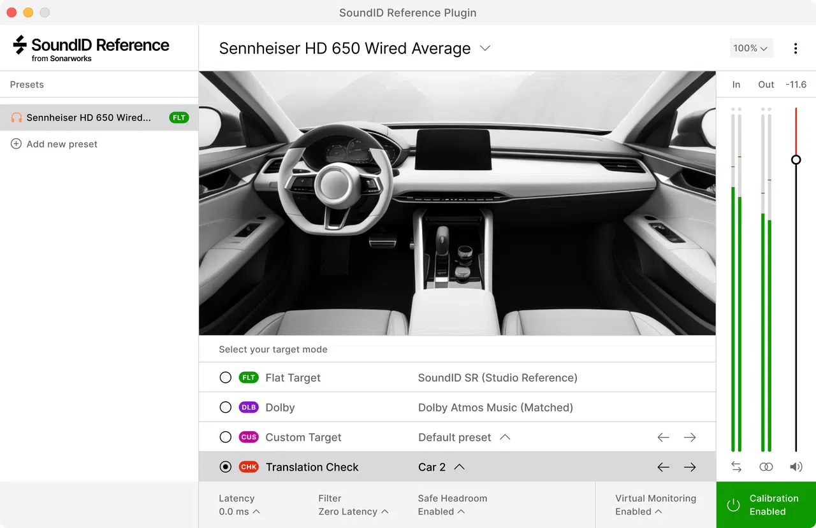Click the speaker volume icon
Screen dimensions: 816x528
pyautogui.click(x=796, y=467)
